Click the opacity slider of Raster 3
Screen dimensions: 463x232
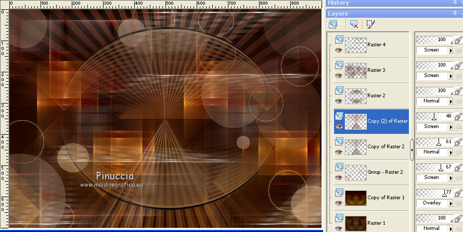click(x=435, y=65)
